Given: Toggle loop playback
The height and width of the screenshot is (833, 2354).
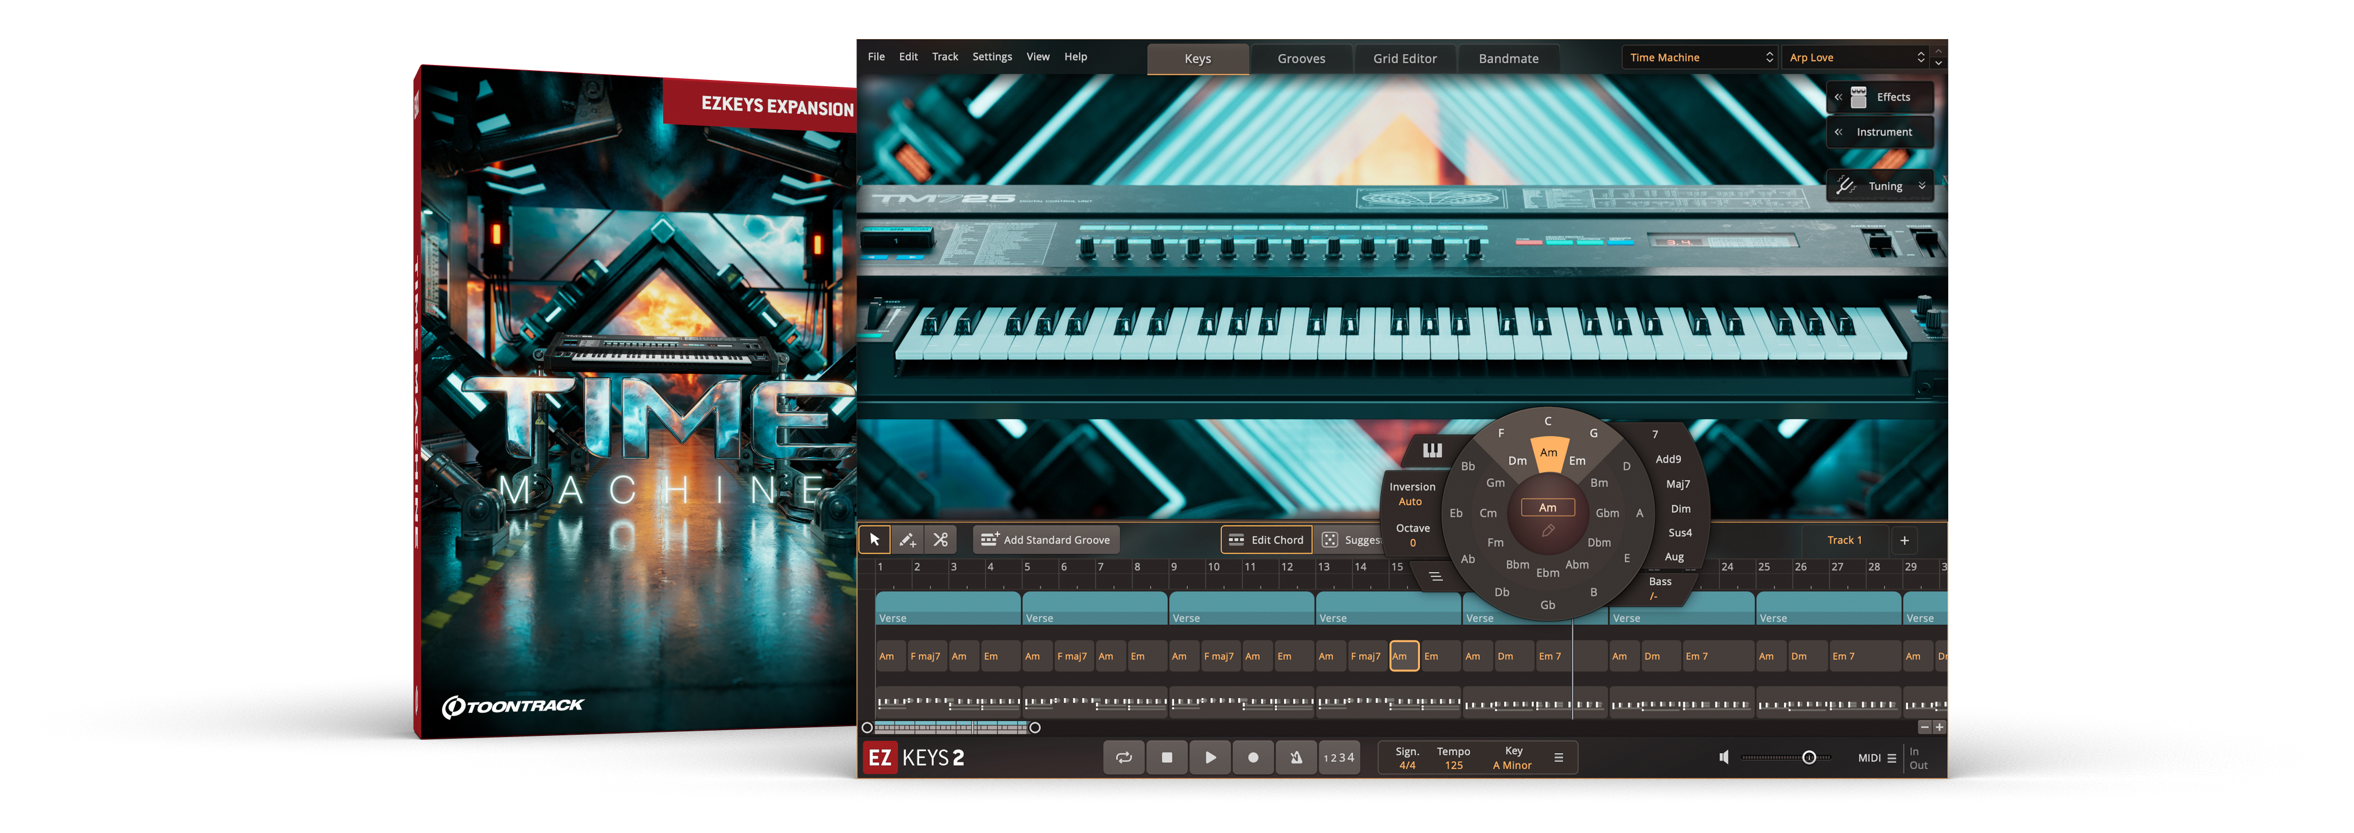Looking at the screenshot, I should pos(1124,757).
